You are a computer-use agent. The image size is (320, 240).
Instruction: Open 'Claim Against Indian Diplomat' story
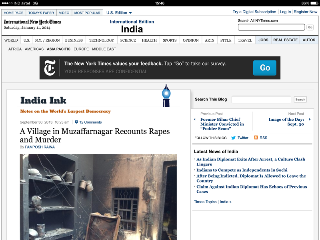pyautogui.click(x=252, y=189)
